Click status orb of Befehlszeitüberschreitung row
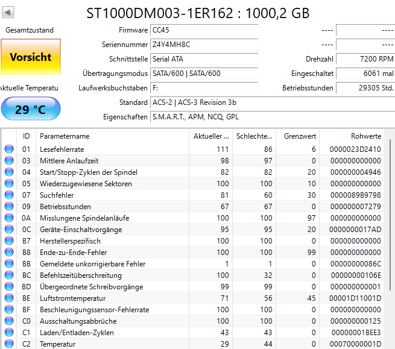The height and width of the screenshot is (349, 395). (x=9, y=275)
